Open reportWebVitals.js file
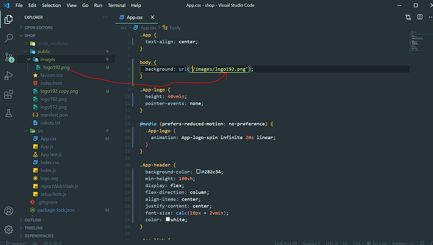The image size is (433, 245). (59, 186)
